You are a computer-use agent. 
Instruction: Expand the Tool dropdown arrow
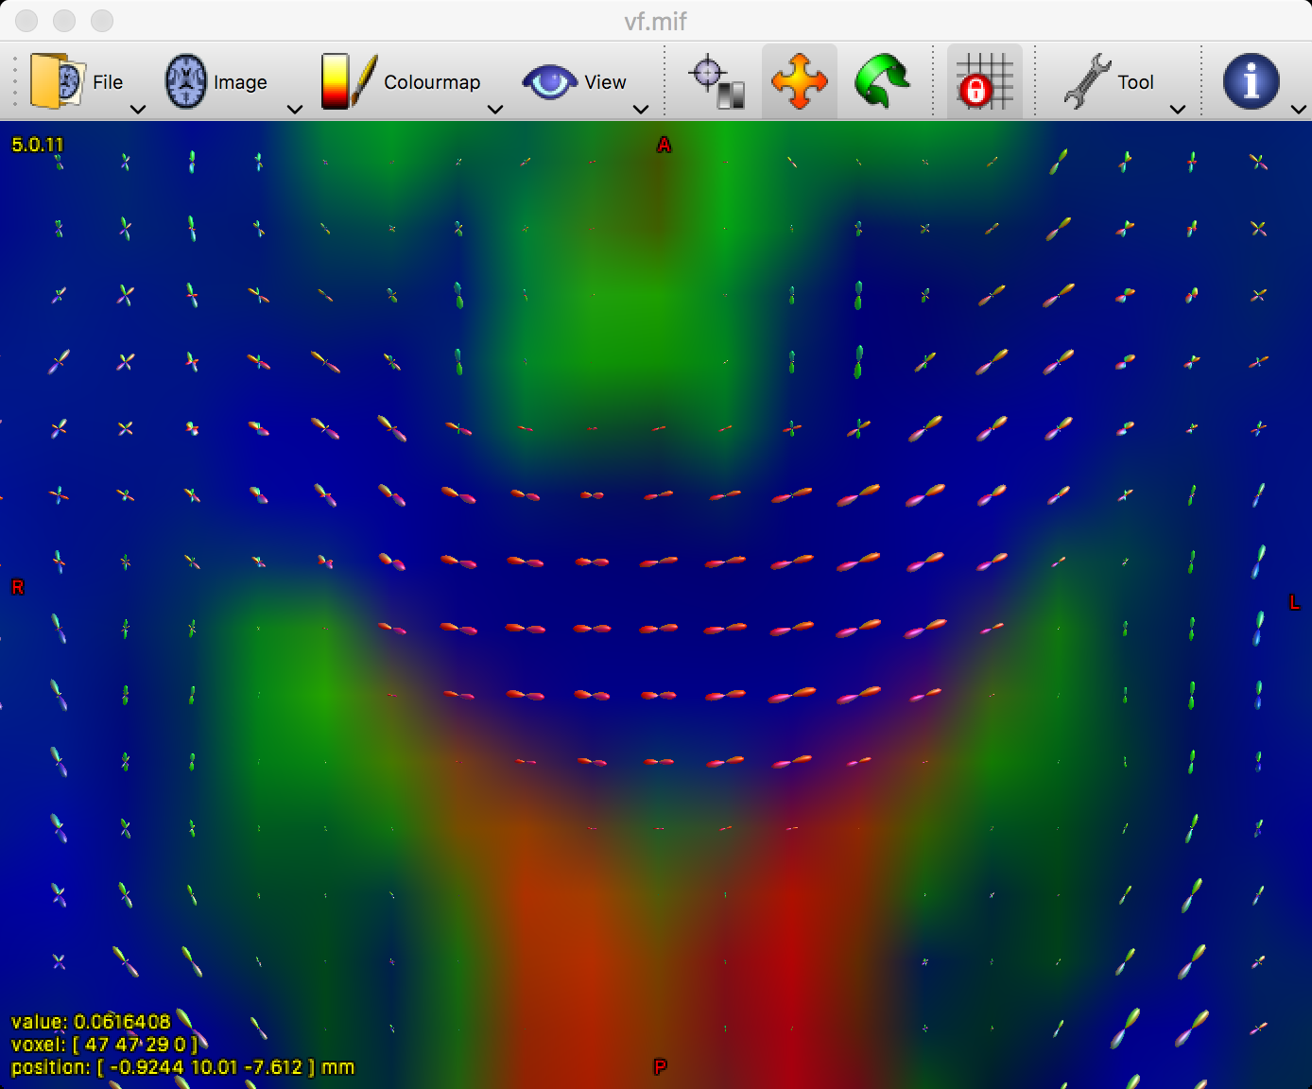click(x=1178, y=110)
